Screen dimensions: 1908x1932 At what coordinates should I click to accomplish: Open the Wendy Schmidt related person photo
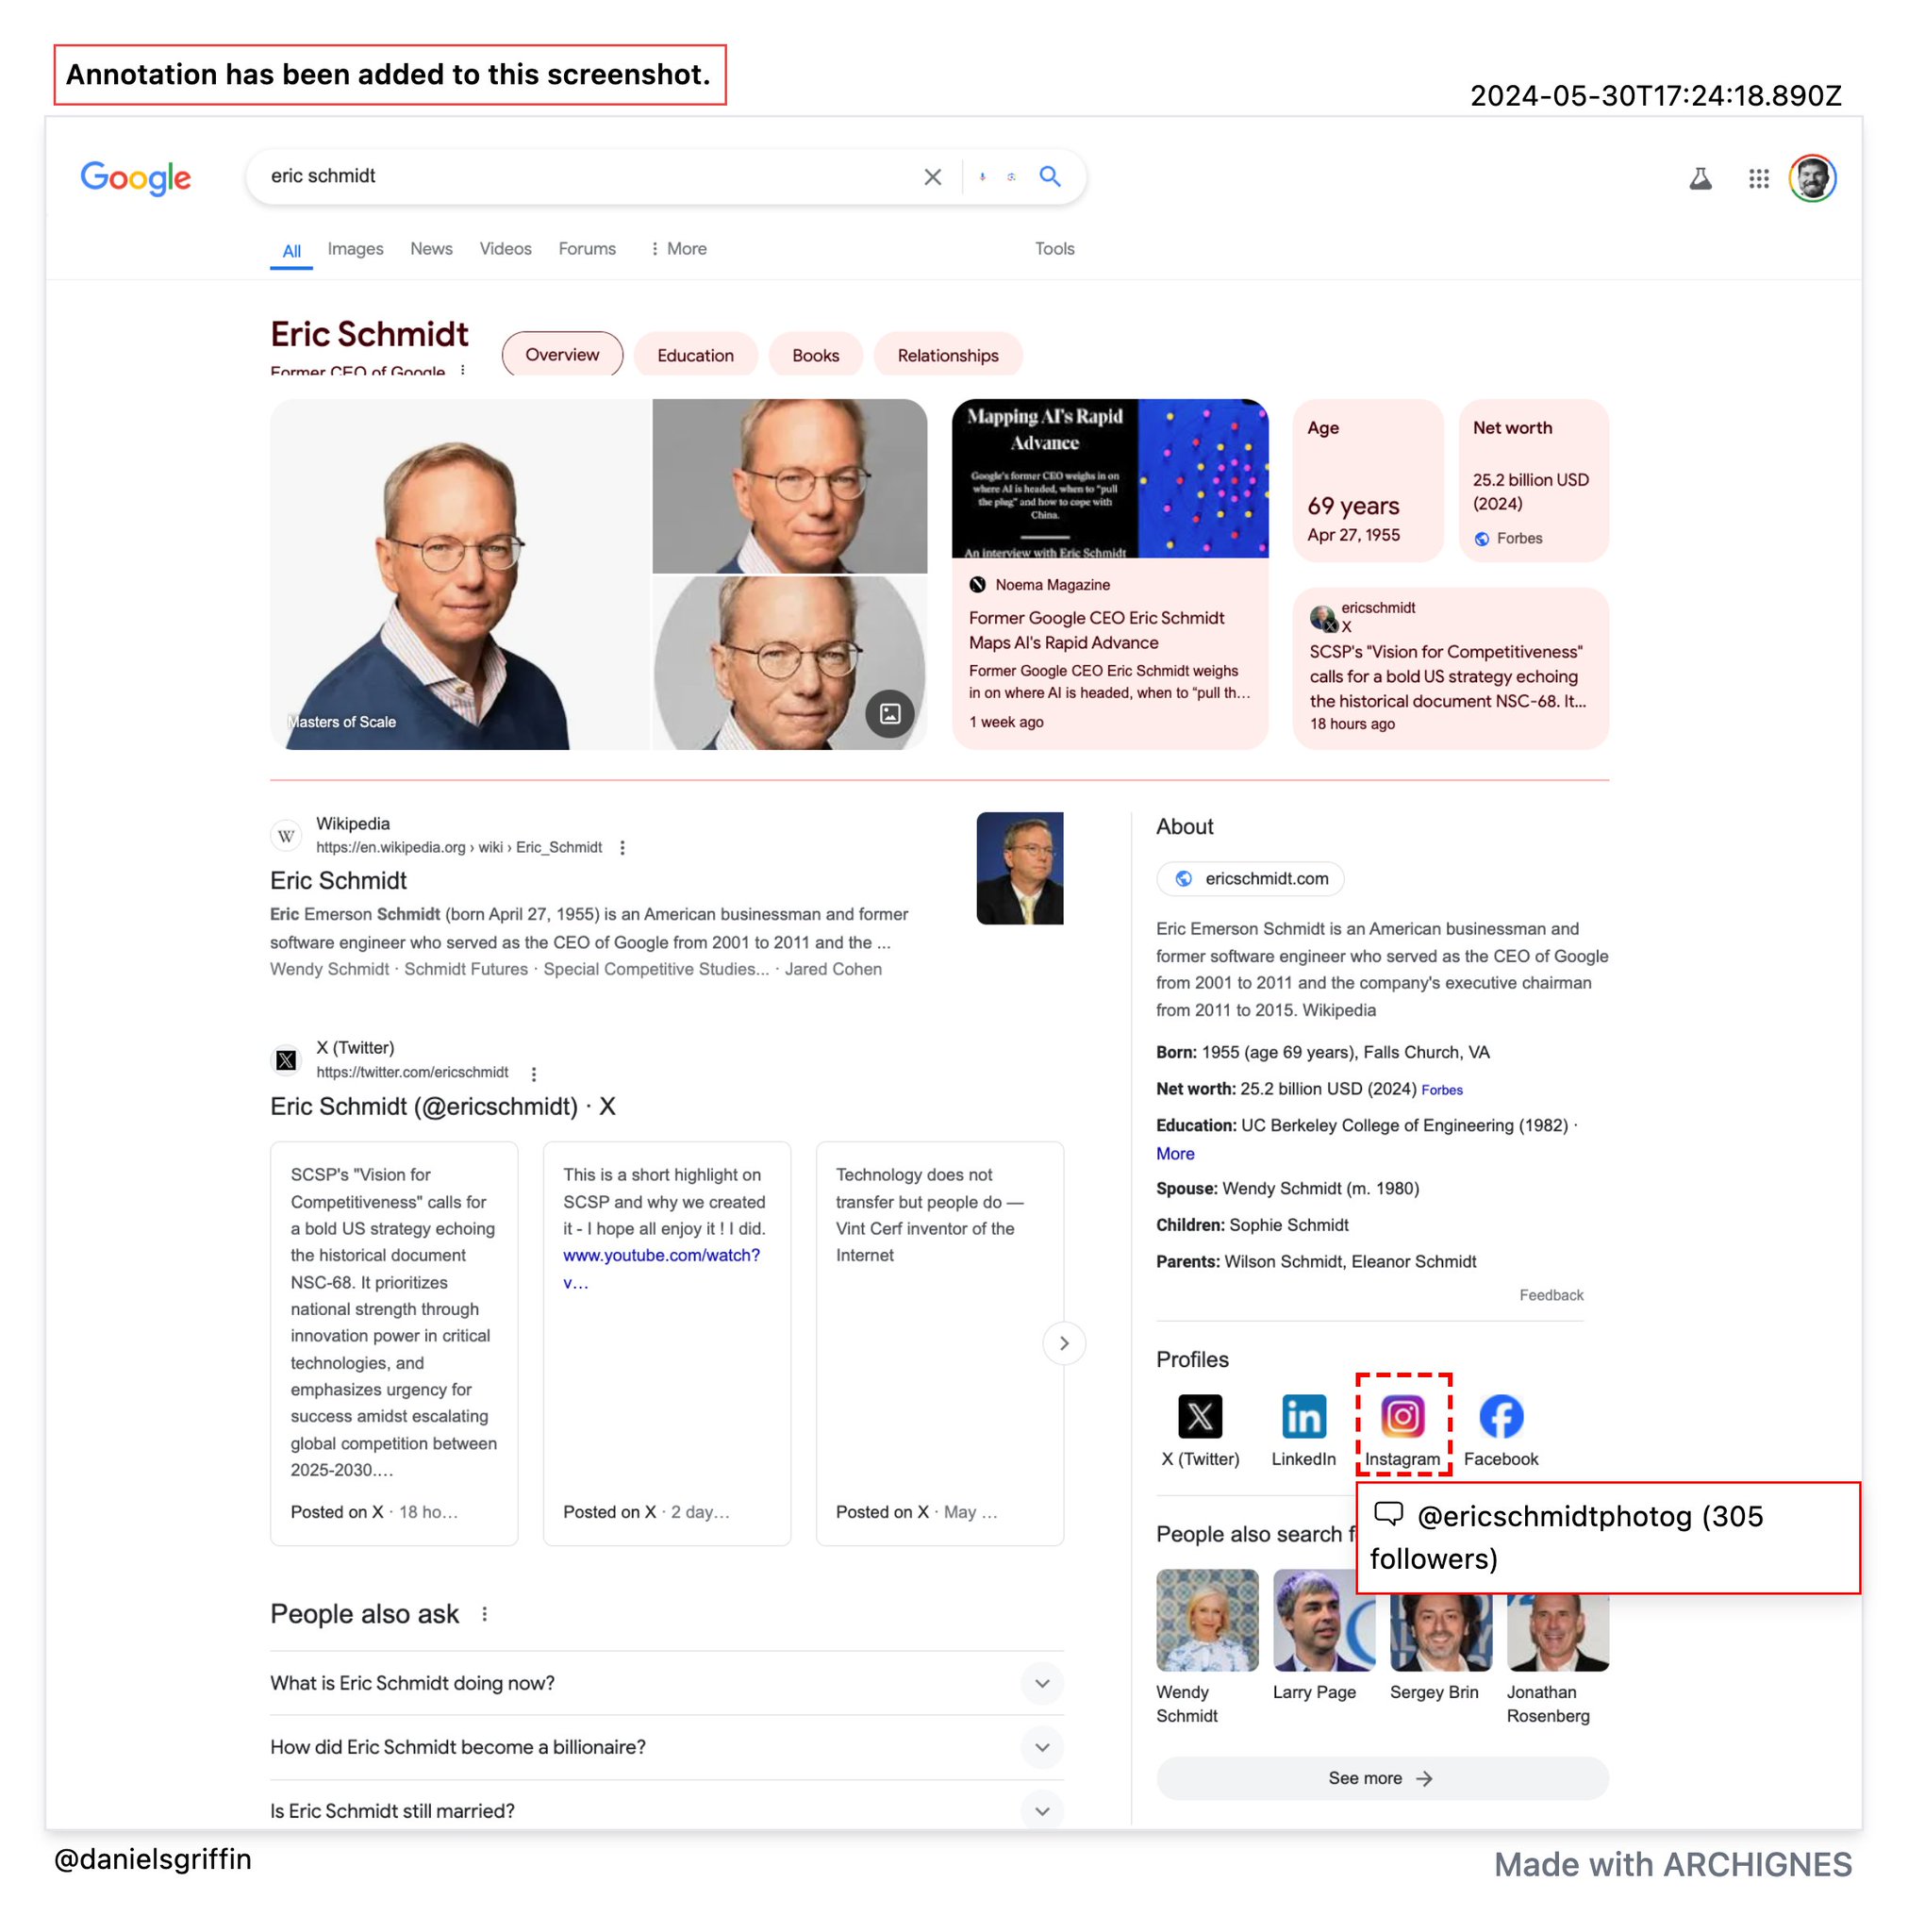click(1207, 1620)
